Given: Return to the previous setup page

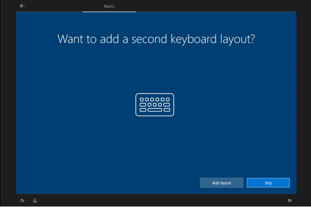Looking at the screenshot, I should (x=22, y=6).
